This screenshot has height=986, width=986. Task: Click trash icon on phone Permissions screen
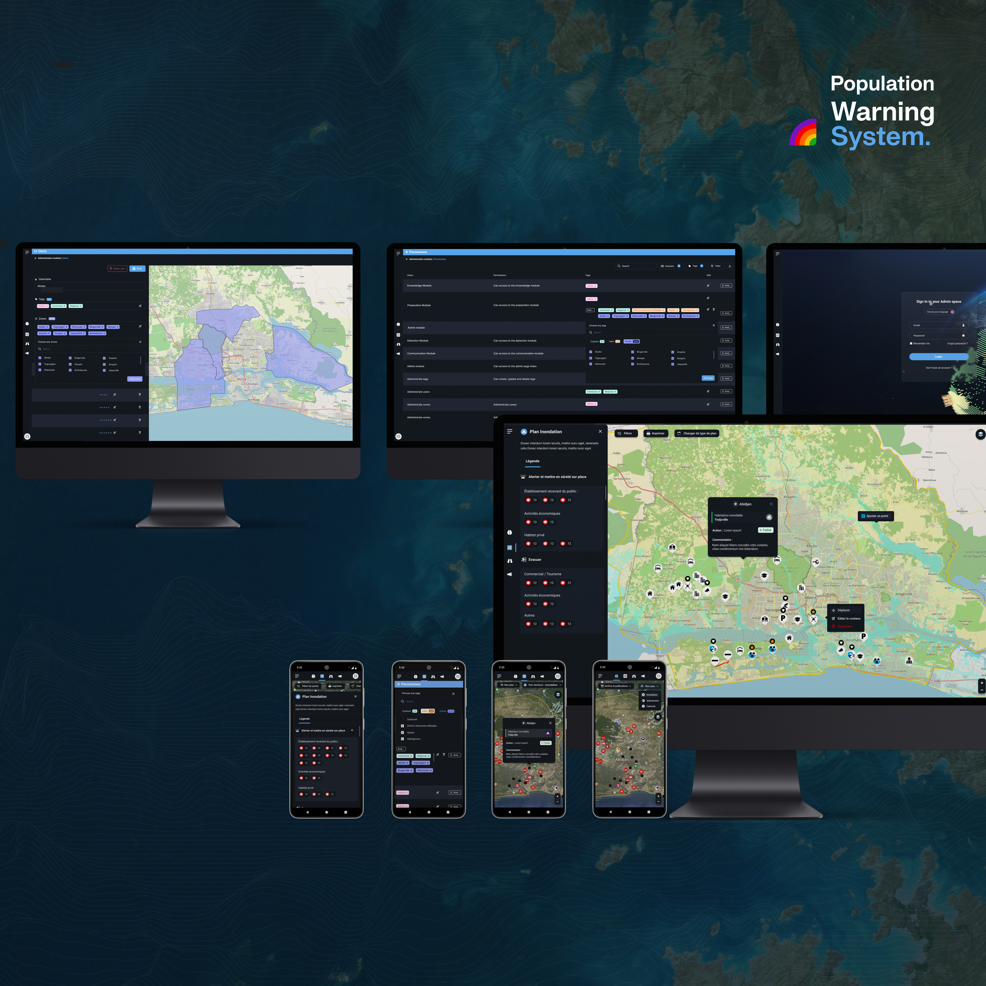point(443,754)
